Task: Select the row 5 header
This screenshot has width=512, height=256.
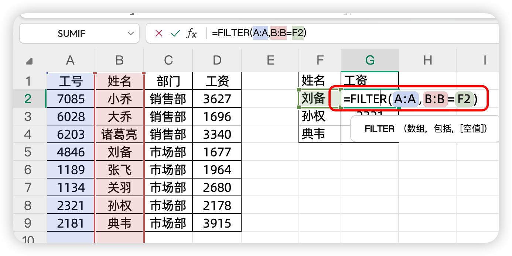Action: (28, 152)
